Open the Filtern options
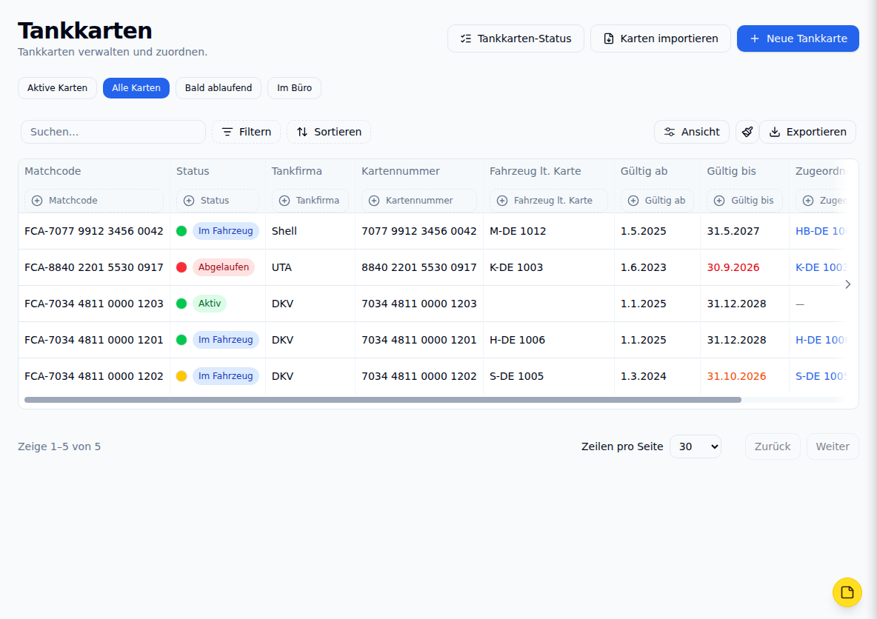The width and height of the screenshot is (877, 619). [246, 132]
